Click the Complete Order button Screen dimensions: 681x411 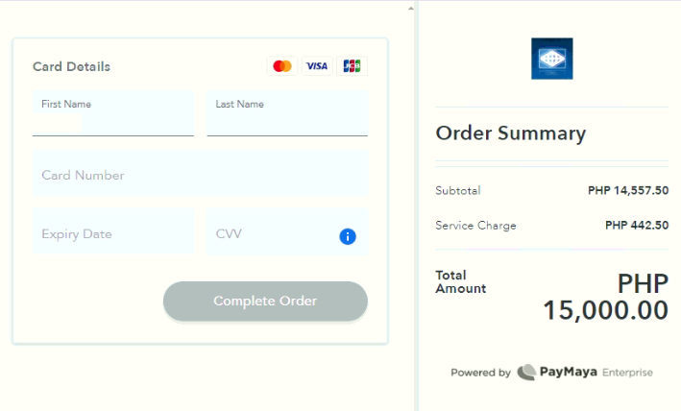click(x=265, y=302)
